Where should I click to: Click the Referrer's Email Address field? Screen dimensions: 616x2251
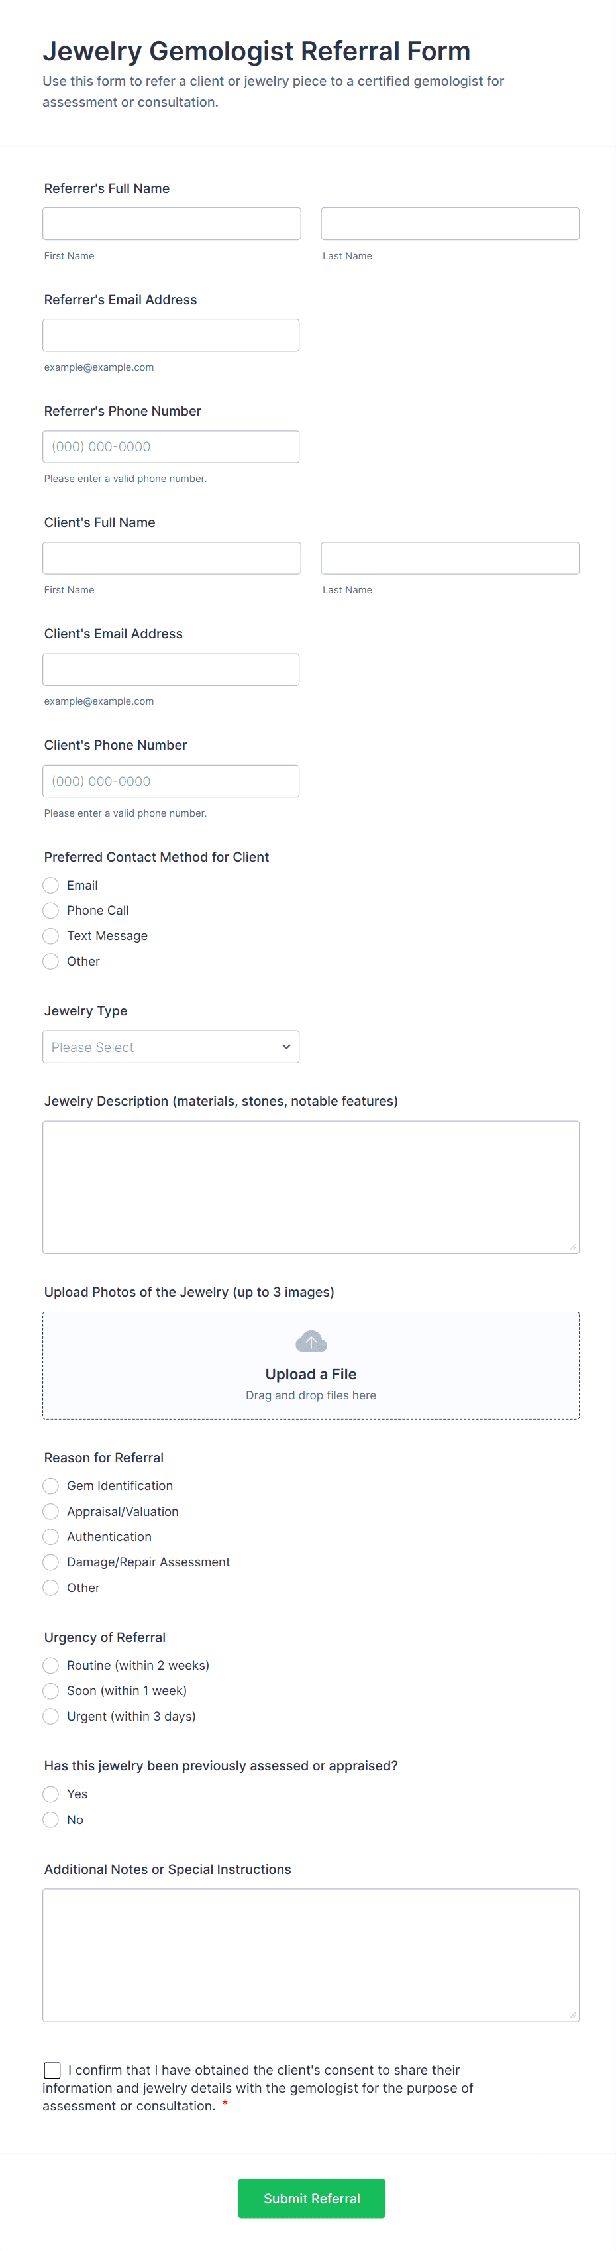[x=172, y=335]
